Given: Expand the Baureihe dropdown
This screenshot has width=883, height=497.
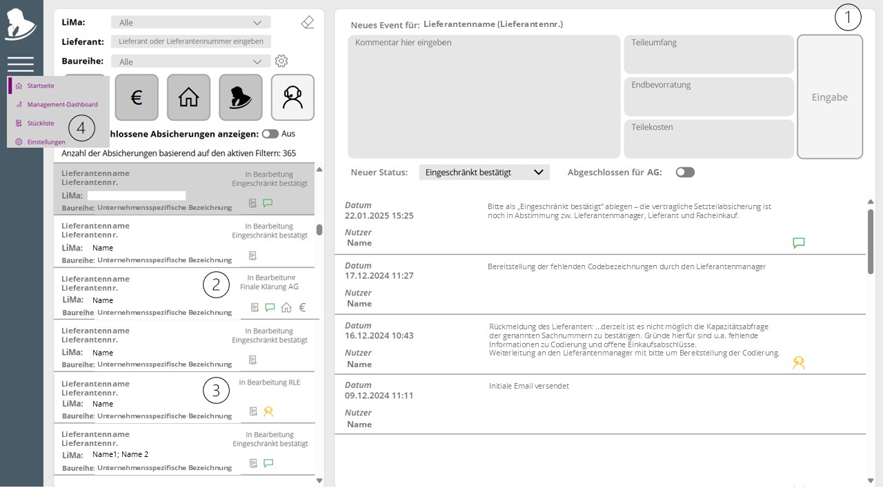Looking at the screenshot, I should [190, 61].
